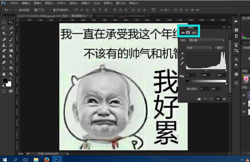Screen dimensions: 250x162
Task: Toggle adjustment visibility eye in Properties panel
Action: 218,99
